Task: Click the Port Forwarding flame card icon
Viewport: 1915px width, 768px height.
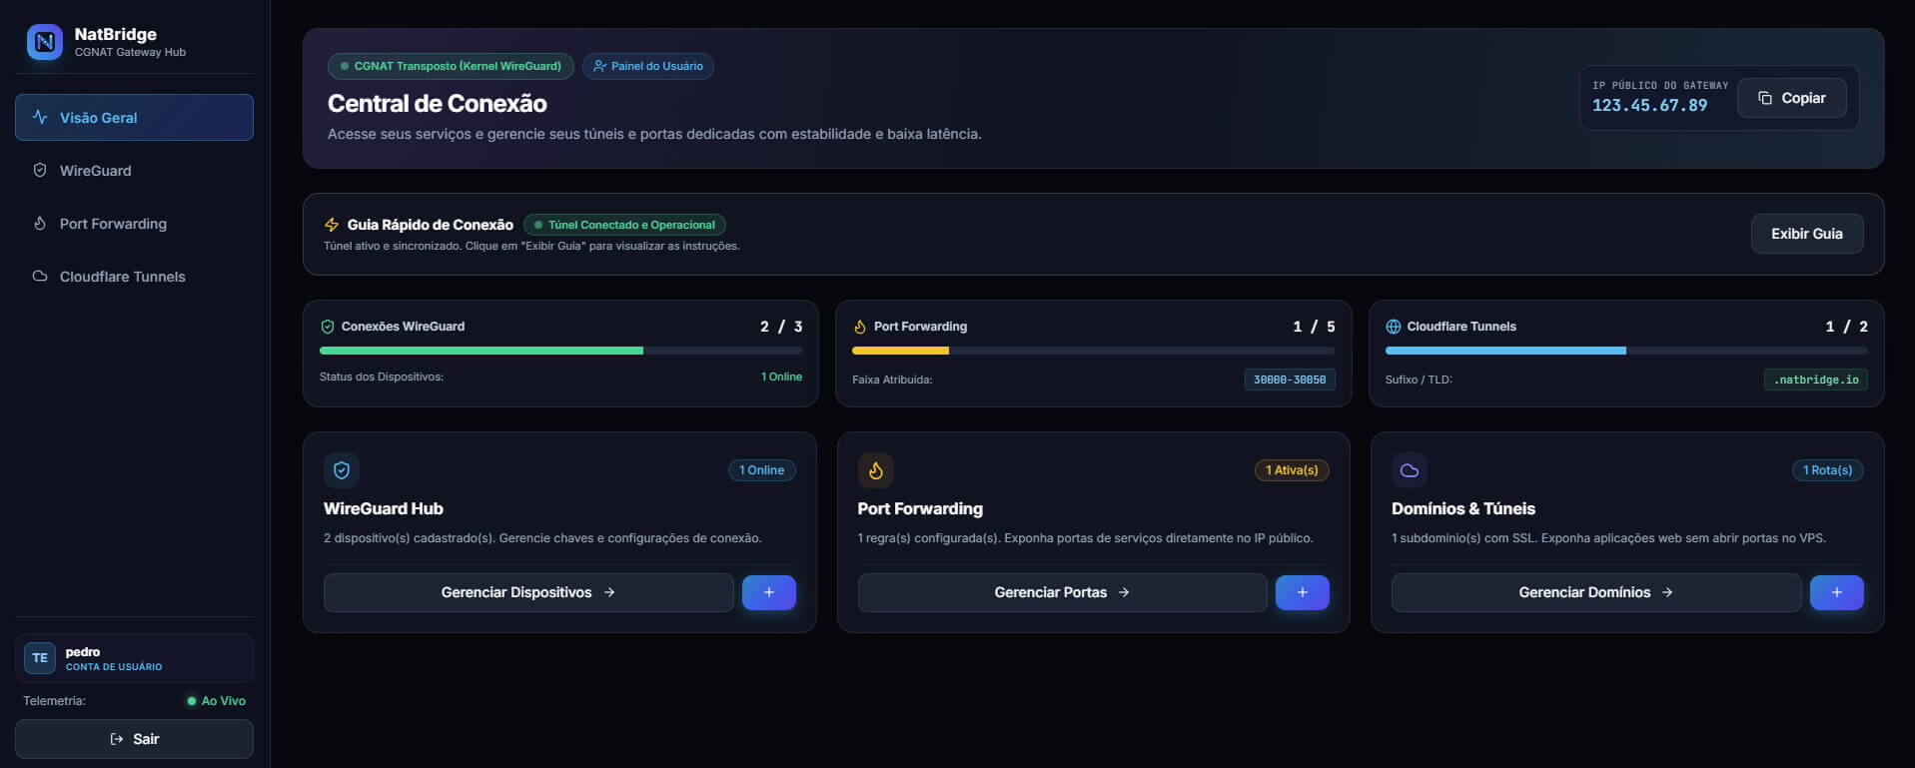Action: [876, 470]
